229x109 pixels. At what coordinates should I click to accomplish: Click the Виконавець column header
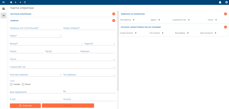tap(180, 33)
